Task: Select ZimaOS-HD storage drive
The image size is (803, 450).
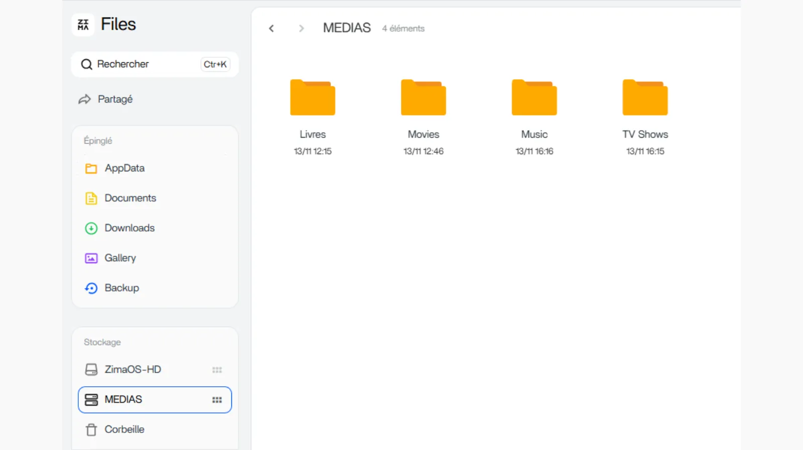Action: coord(132,370)
